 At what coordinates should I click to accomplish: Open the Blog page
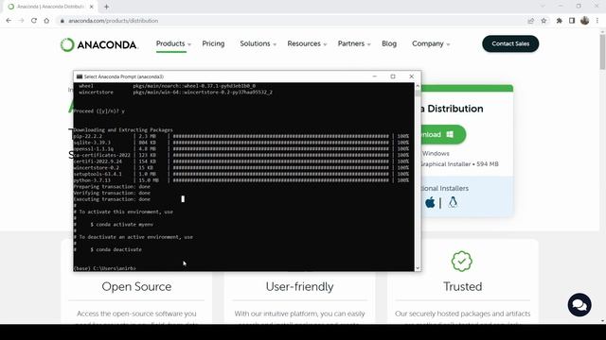(x=389, y=43)
